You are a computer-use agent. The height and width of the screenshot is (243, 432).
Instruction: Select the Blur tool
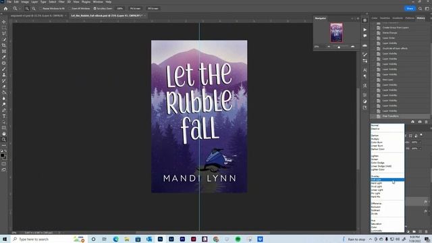pos(4,99)
